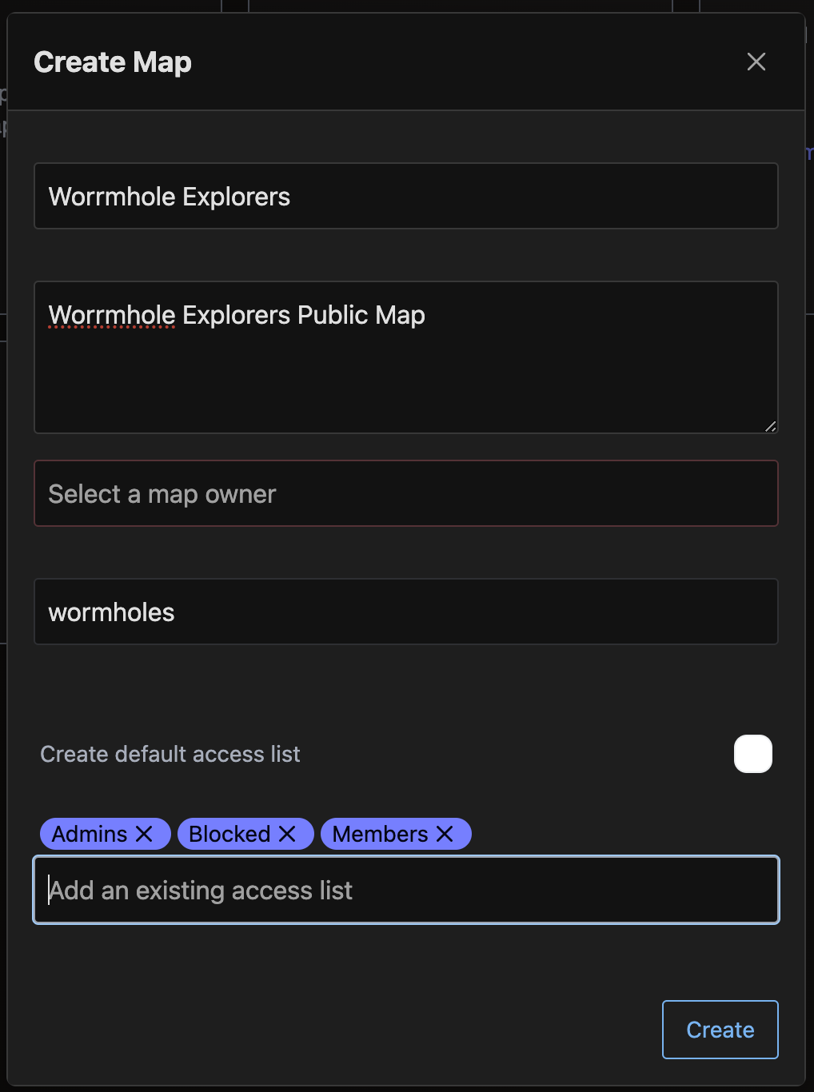Click the Worrmhole Explorers name field
This screenshot has height=1092, width=814.
coord(406,196)
